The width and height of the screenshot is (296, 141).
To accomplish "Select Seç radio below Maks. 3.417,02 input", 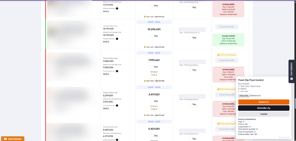I will click(x=190, y=104).
